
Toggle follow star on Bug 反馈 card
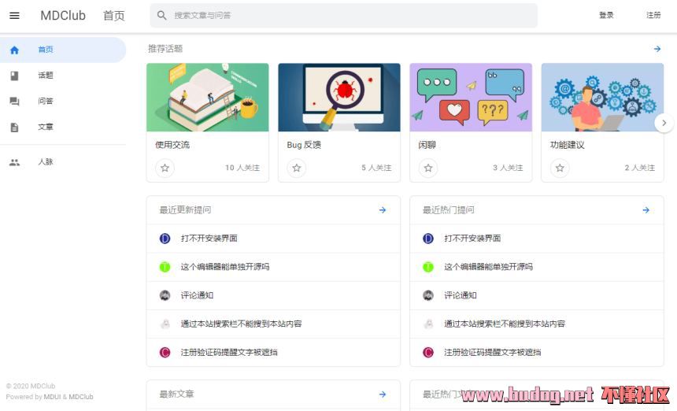(297, 168)
